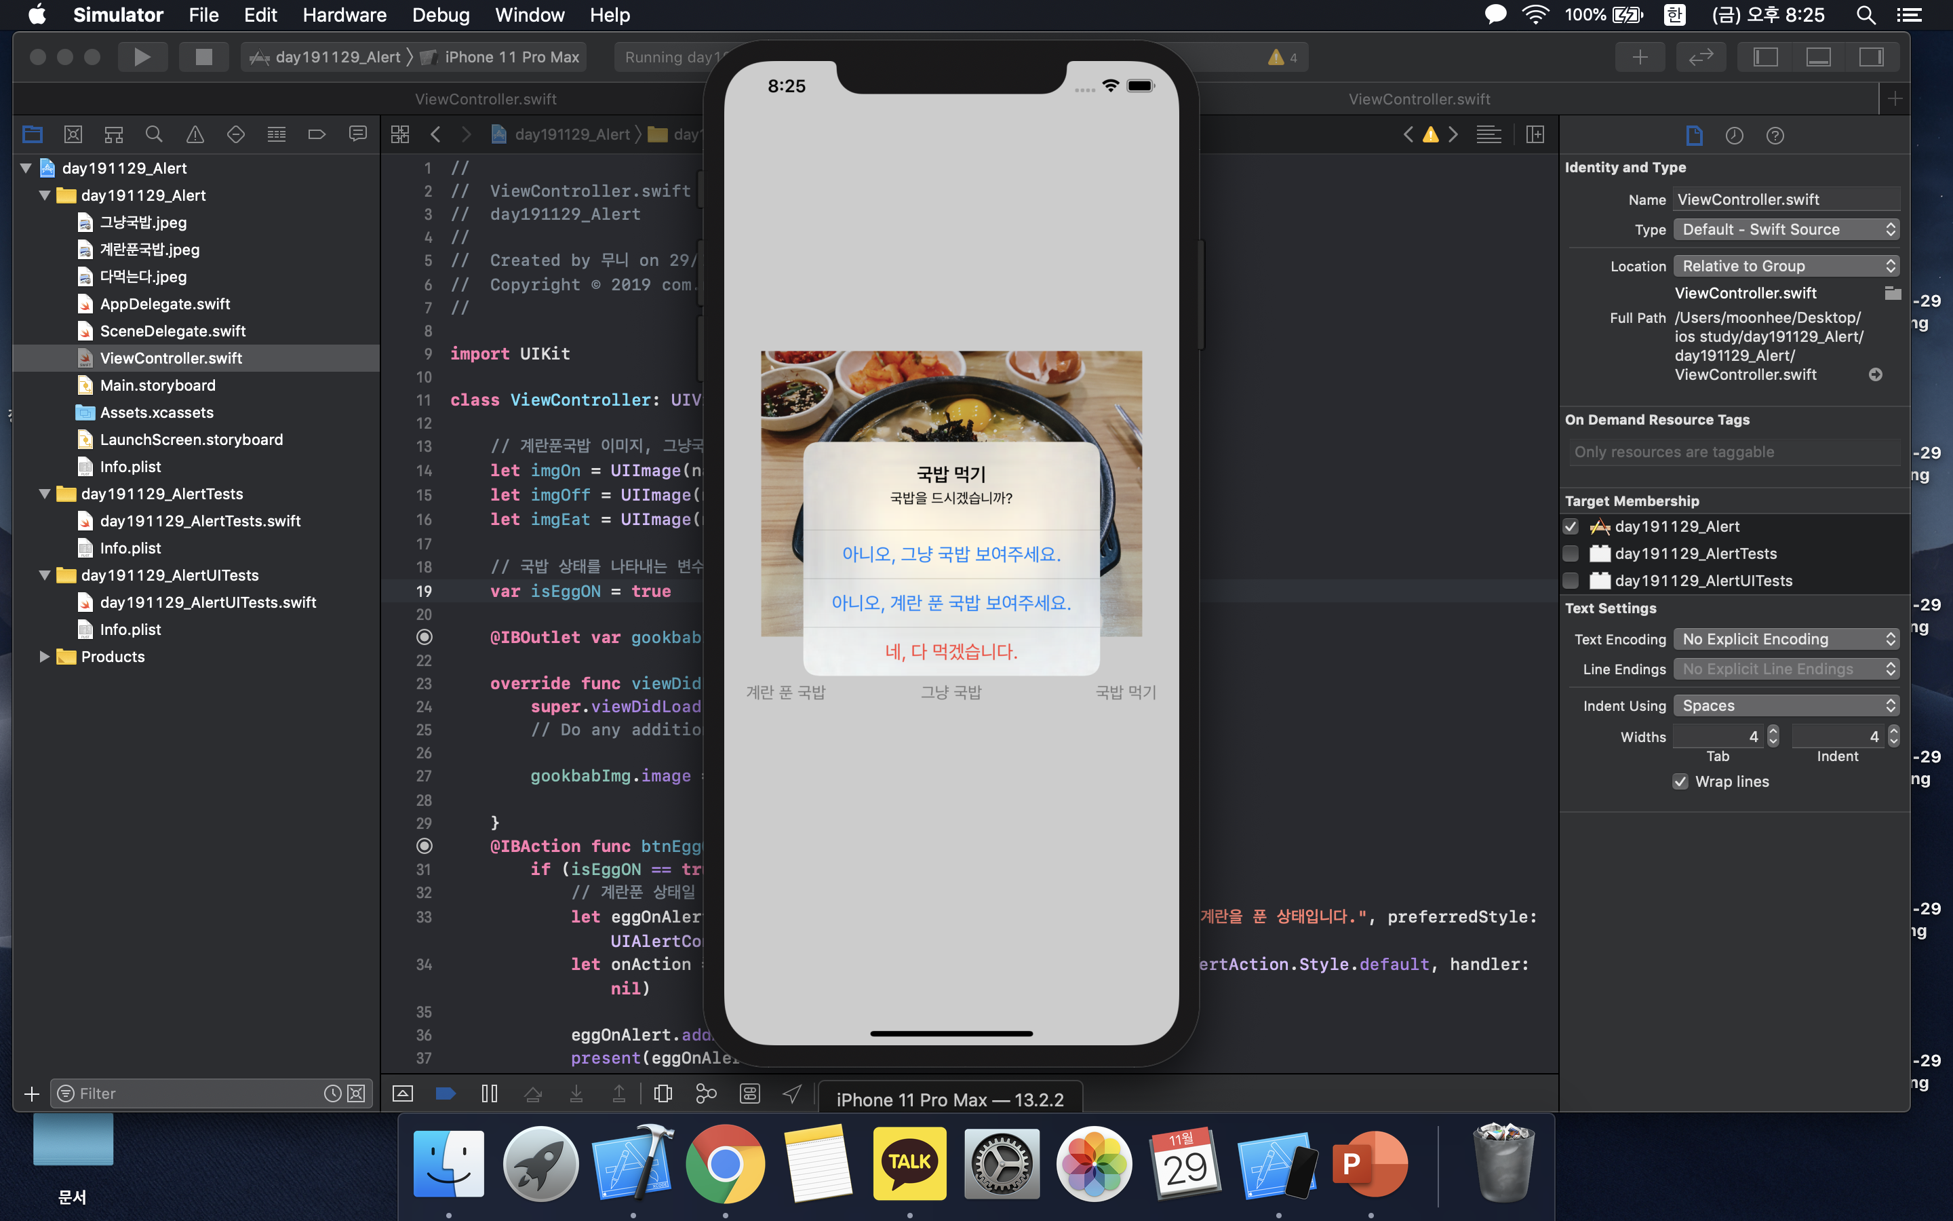Image resolution: width=1953 pixels, height=1221 pixels.
Task: Click the Pause execution debug icon
Action: pyautogui.click(x=489, y=1093)
